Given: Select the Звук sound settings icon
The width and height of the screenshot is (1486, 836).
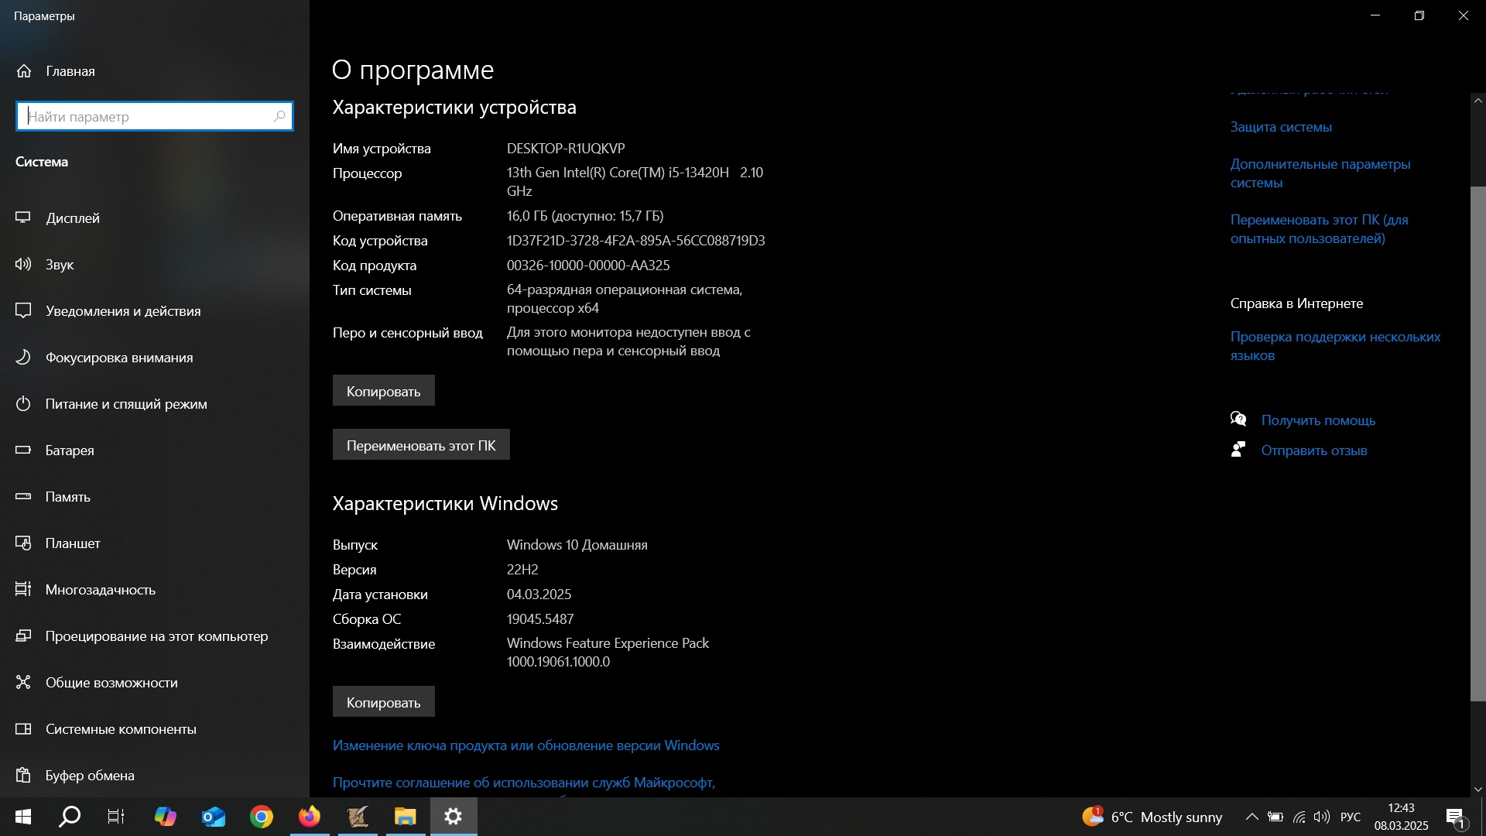Looking at the screenshot, I should [23, 265].
